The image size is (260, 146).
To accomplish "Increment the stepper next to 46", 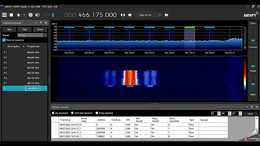I will (230, 112).
